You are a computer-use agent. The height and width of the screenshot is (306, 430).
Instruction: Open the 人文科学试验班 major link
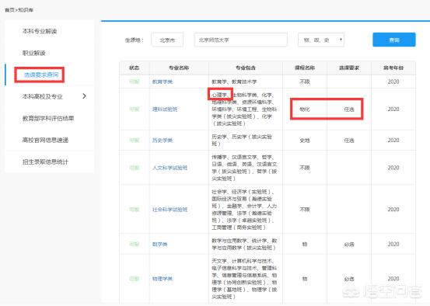[170, 168]
